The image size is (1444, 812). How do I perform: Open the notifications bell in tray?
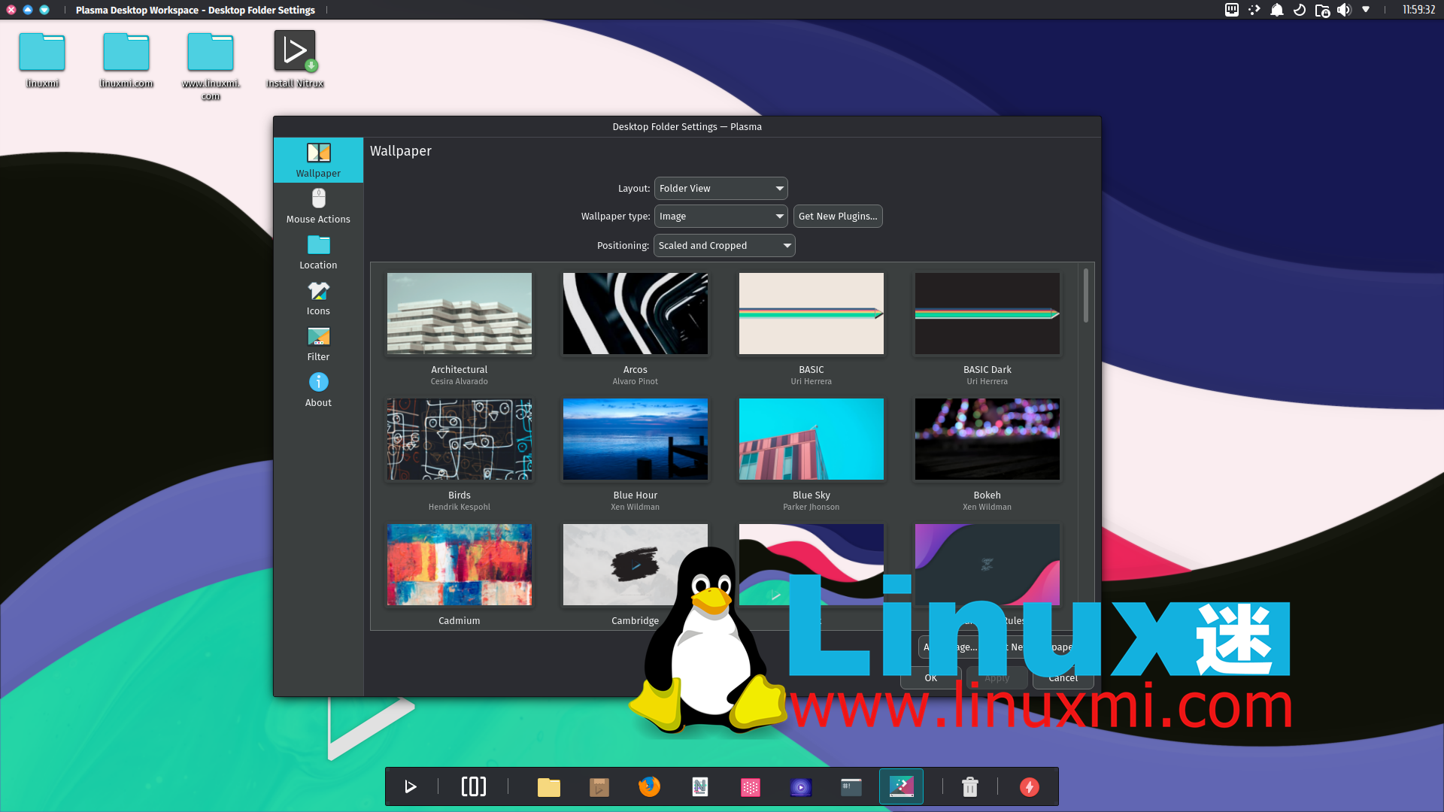coord(1276,10)
